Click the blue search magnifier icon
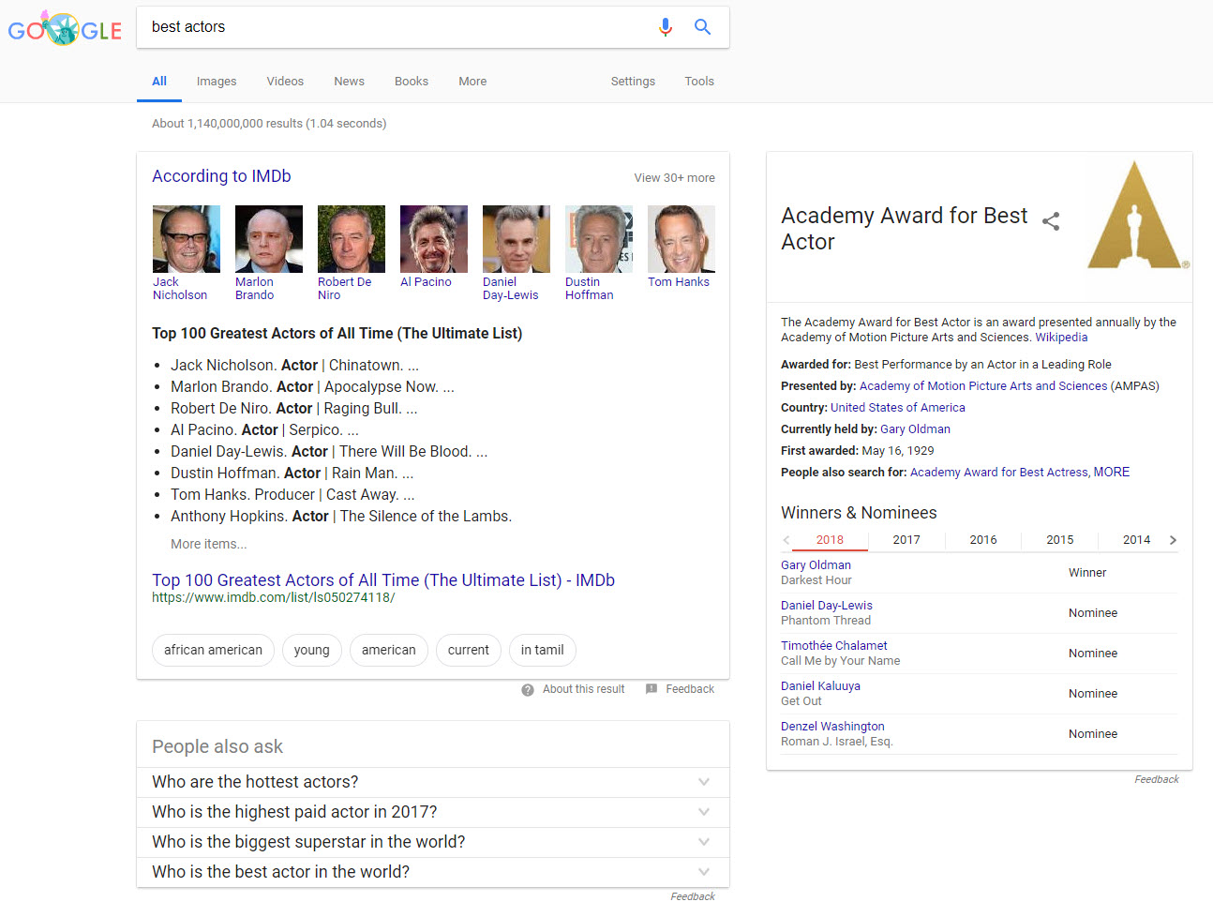The height and width of the screenshot is (917, 1213). [702, 27]
